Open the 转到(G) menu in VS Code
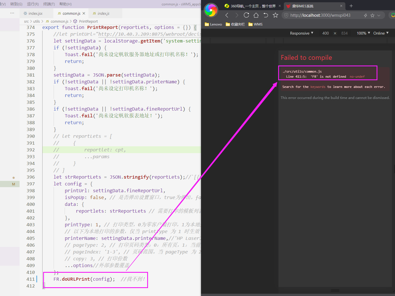395x296 pixels. 16,4
